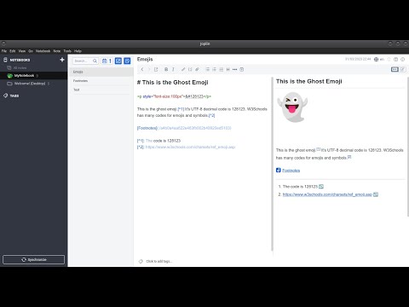Image resolution: width=409 pixels, height=307 pixels.
Task: Click the editor pane scrollbar
Action: pos(272,164)
